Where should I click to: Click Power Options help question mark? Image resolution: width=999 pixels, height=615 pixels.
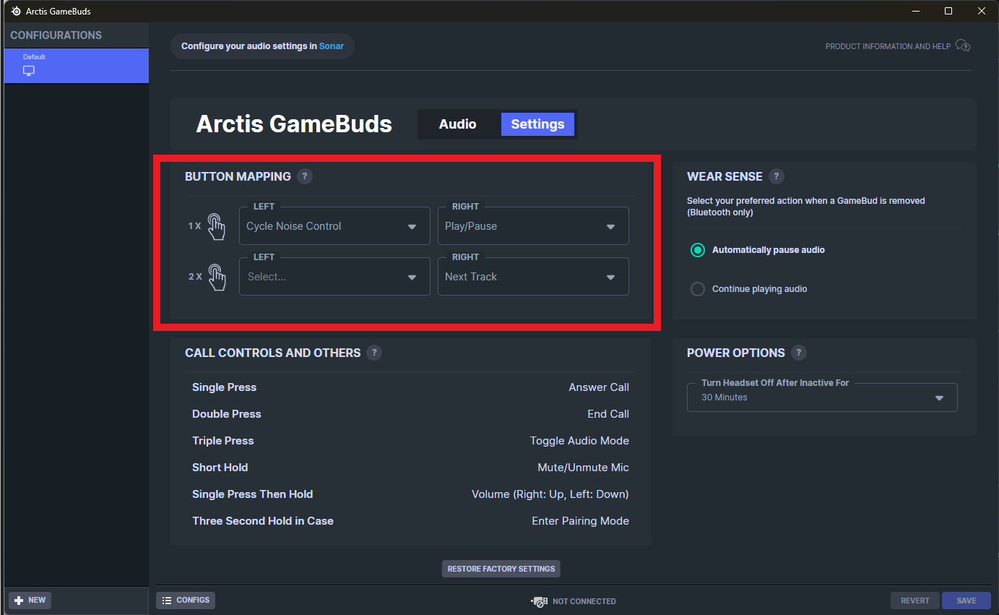[798, 353]
